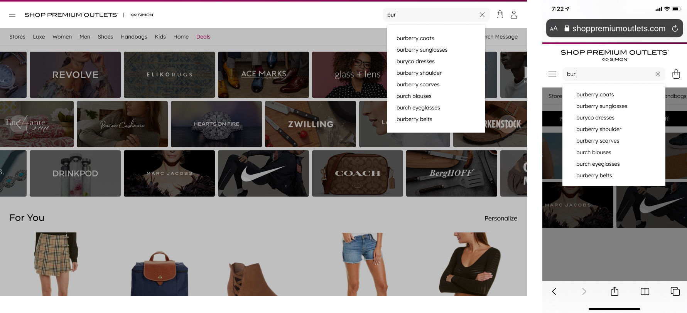
Task: Open the mobile hamburger menu icon
Action: (x=552, y=74)
